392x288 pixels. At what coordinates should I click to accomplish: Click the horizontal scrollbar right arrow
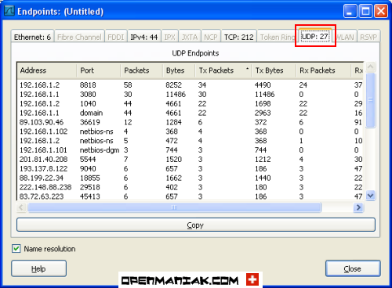(x=358, y=207)
